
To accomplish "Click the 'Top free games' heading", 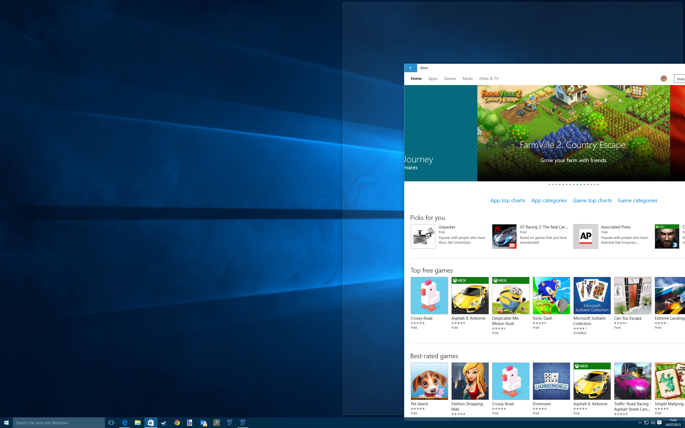I will (x=432, y=270).
